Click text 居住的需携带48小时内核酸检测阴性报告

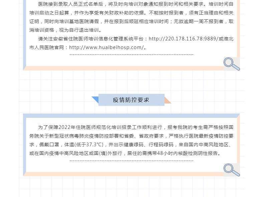point(172,153)
